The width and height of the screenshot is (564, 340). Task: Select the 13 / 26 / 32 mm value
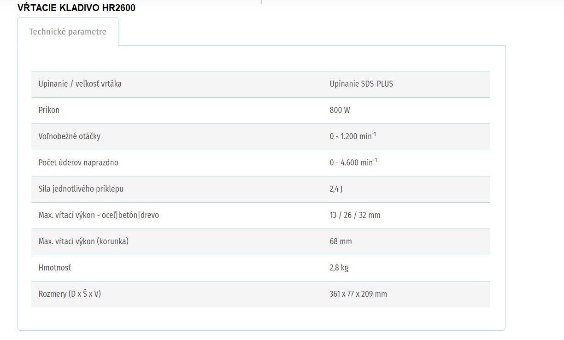click(x=355, y=215)
